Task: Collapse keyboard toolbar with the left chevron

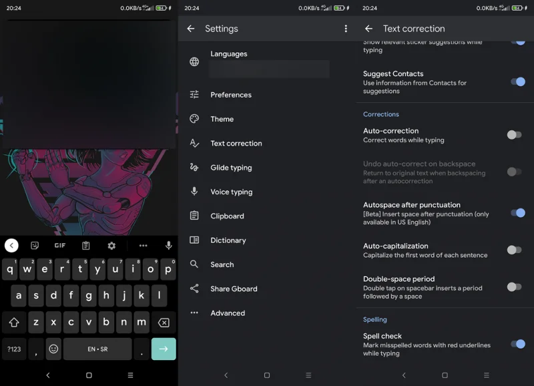Action: (x=11, y=245)
